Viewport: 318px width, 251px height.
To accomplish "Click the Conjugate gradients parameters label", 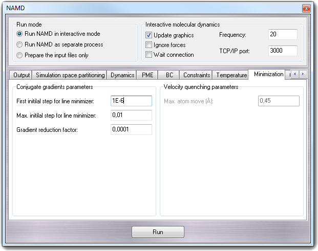I will pos(55,87).
